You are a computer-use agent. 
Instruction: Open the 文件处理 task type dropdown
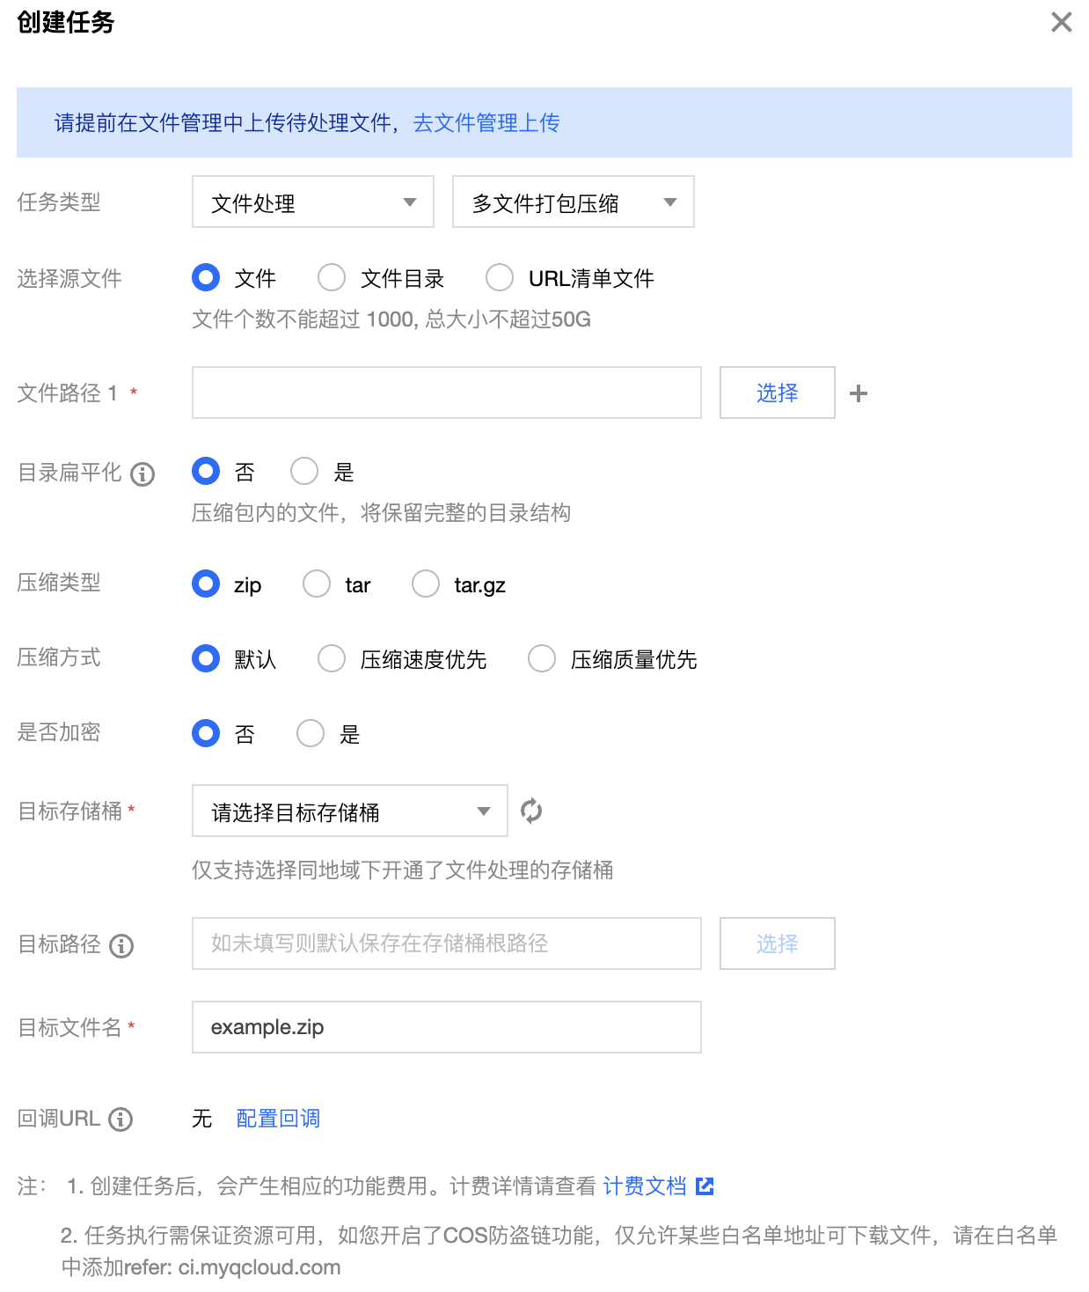(x=313, y=202)
